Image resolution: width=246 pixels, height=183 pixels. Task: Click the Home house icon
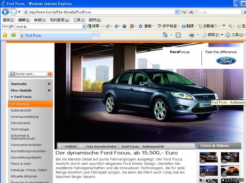click(165, 35)
